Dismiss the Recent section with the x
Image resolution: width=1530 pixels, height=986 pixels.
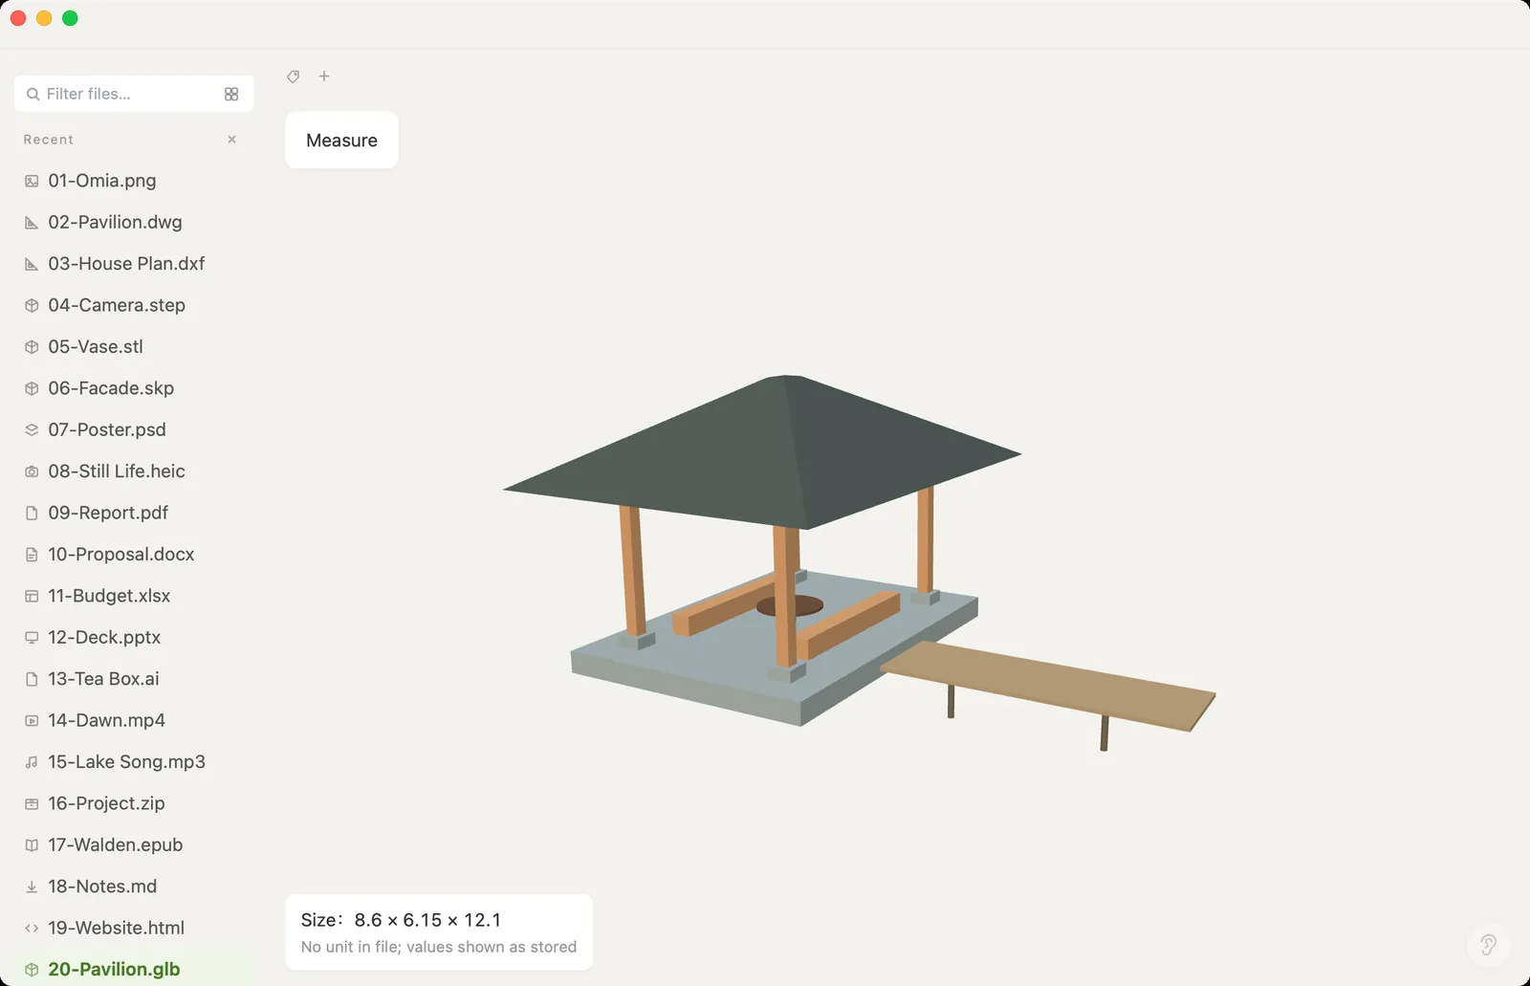coord(231,140)
